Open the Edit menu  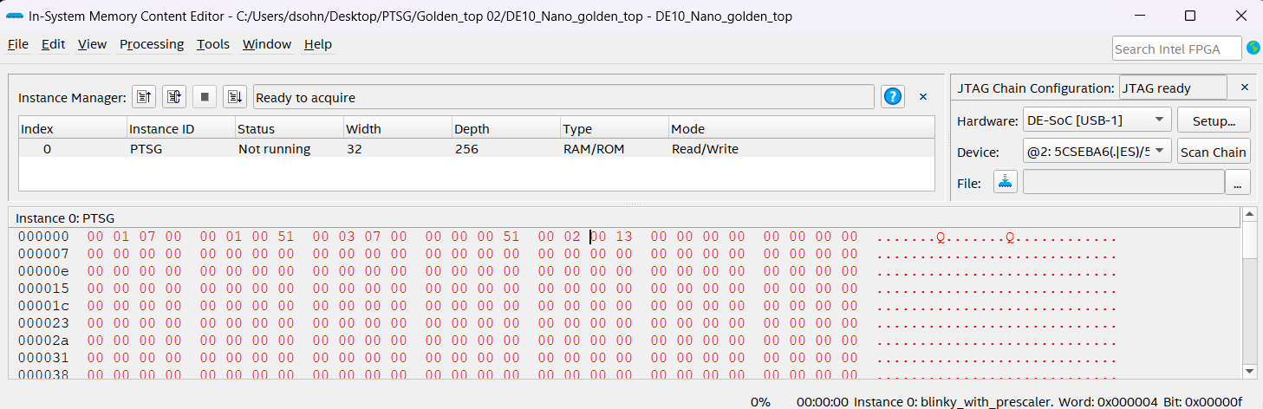click(x=53, y=44)
